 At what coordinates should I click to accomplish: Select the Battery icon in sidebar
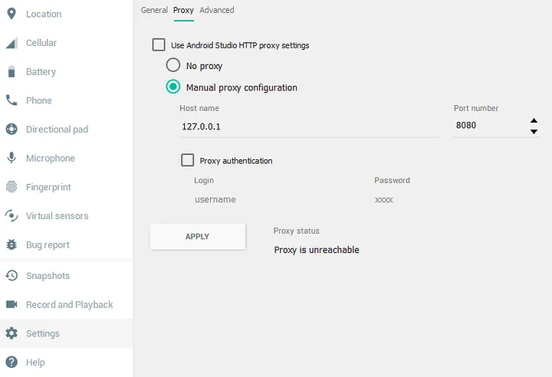point(11,72)
